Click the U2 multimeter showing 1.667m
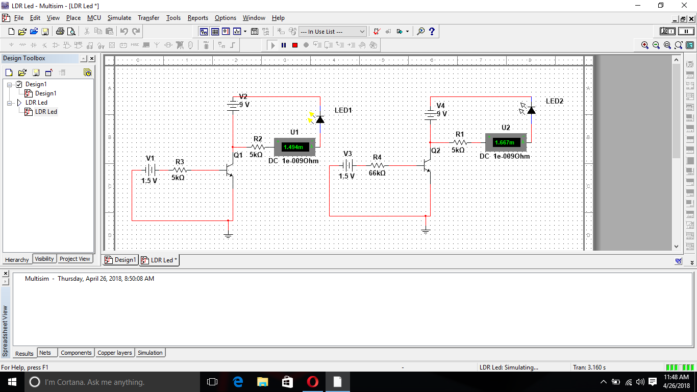The width and height of the screenshot is (697, 392). coord(505,142)
